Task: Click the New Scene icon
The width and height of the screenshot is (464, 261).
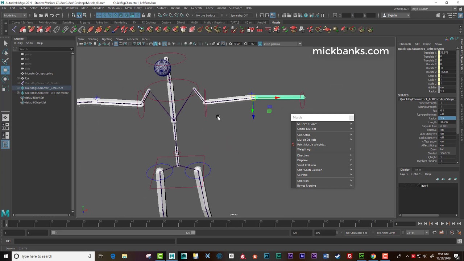Action: tap(35, 15)
